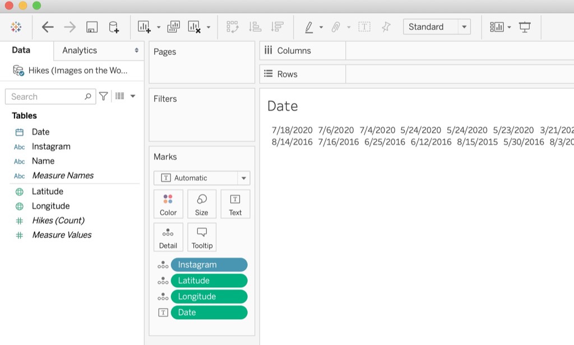Viewport: 574px width, 345px height.
Task: Open the Standard fit dropdown
Action: (464, 26)
